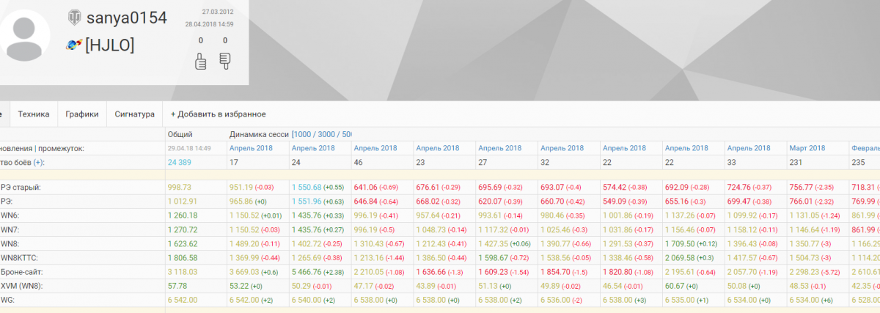Open the Техника tab
The image size is (880, 313).
point(34,114)
